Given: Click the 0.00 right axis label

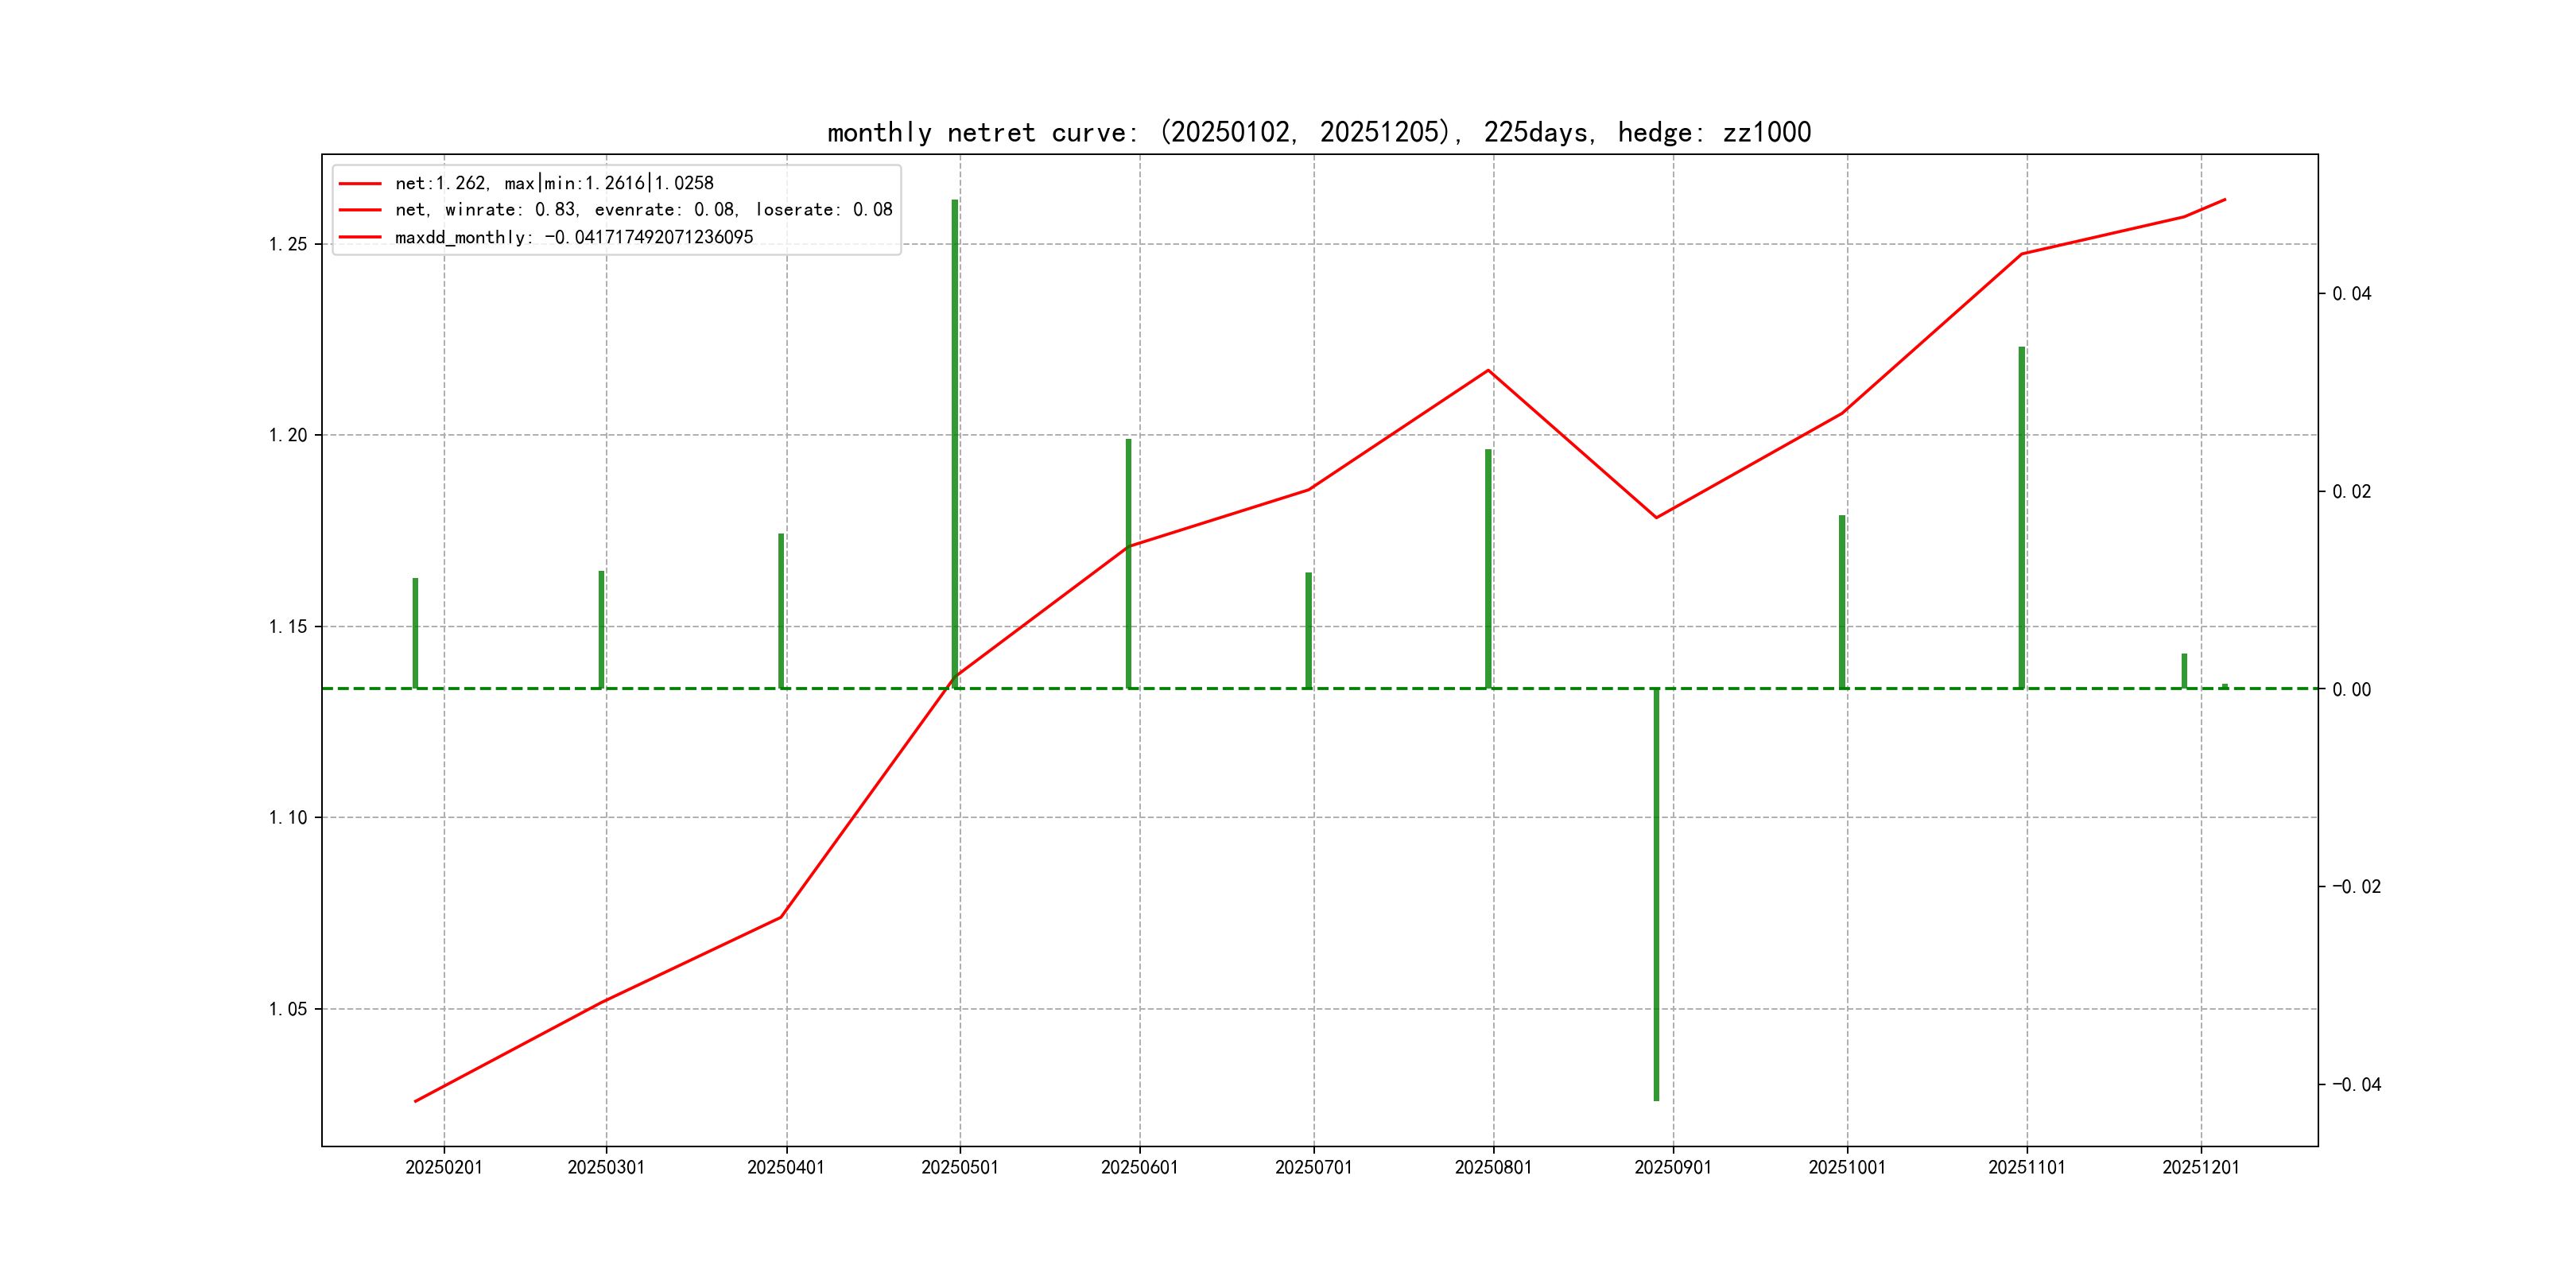Looking at the screenshot, I should click(x=2351, y=690).
